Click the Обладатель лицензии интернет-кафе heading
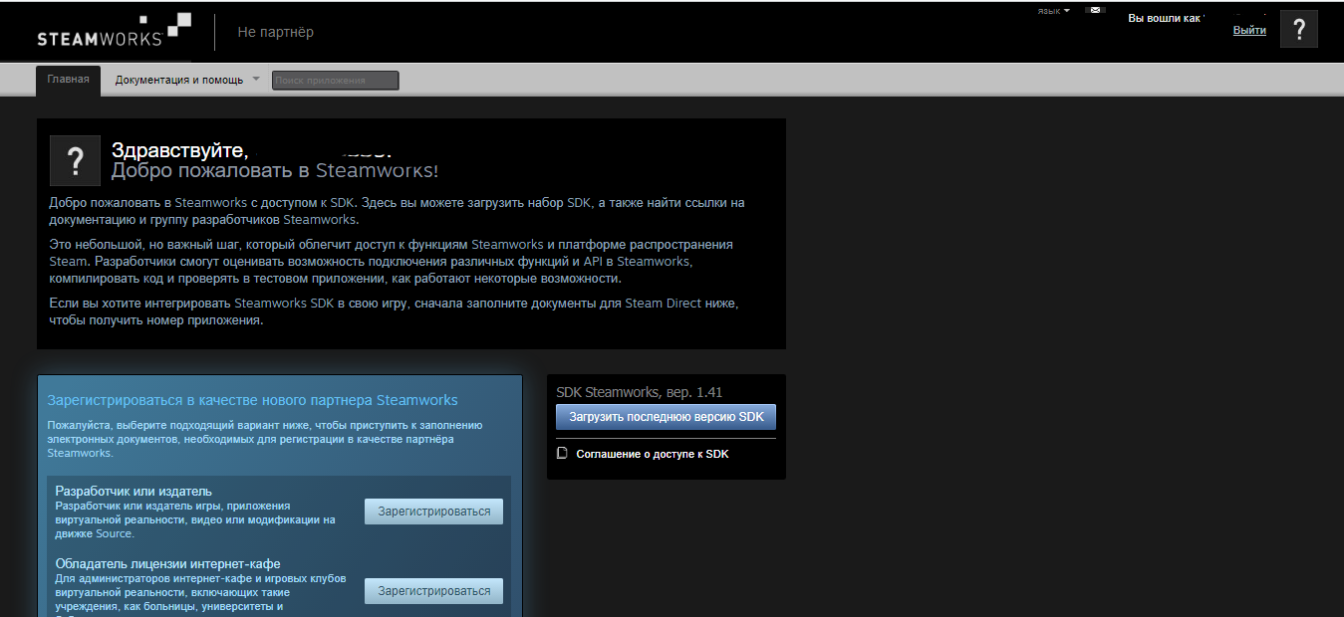Screen dimensions: 1344x617 pyautogui.click(x=167, y=564)
